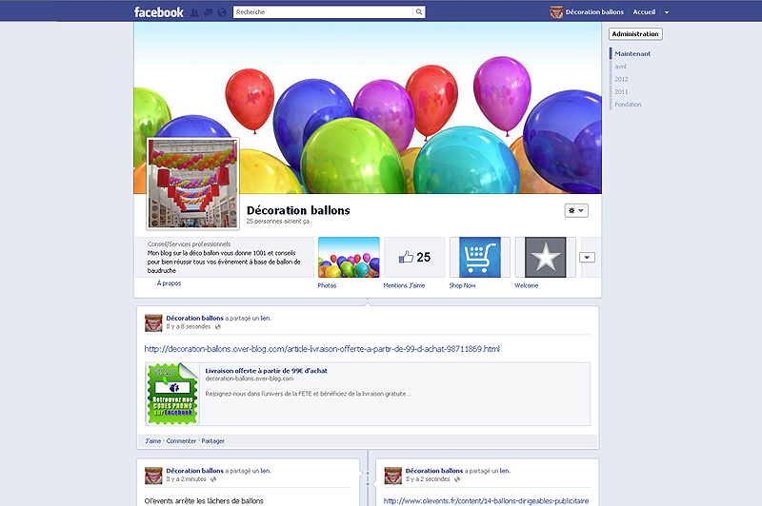Viewport: 762px width, 506px height.
Task: Jump to avril in the timeline
Action: coord(620,67)
